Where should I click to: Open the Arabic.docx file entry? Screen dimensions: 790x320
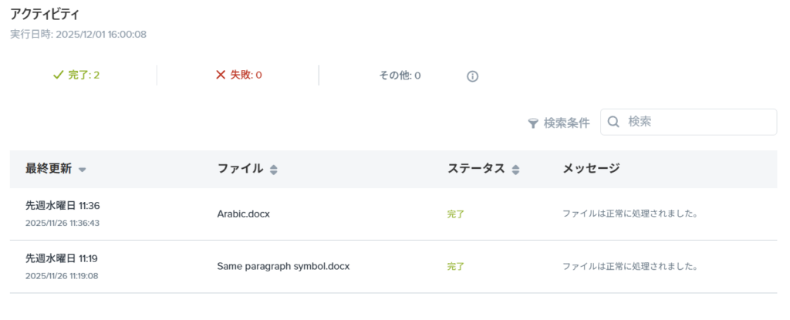point(243,214)
